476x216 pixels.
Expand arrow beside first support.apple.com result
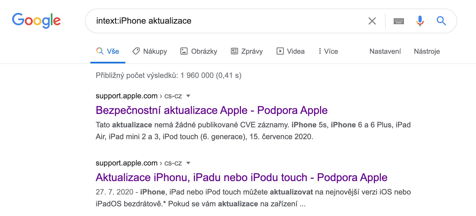188,96
